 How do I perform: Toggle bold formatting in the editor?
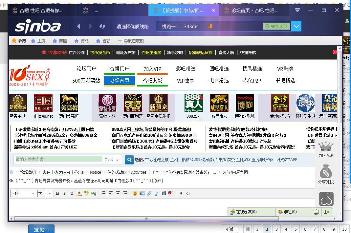[x=57, y=193]
